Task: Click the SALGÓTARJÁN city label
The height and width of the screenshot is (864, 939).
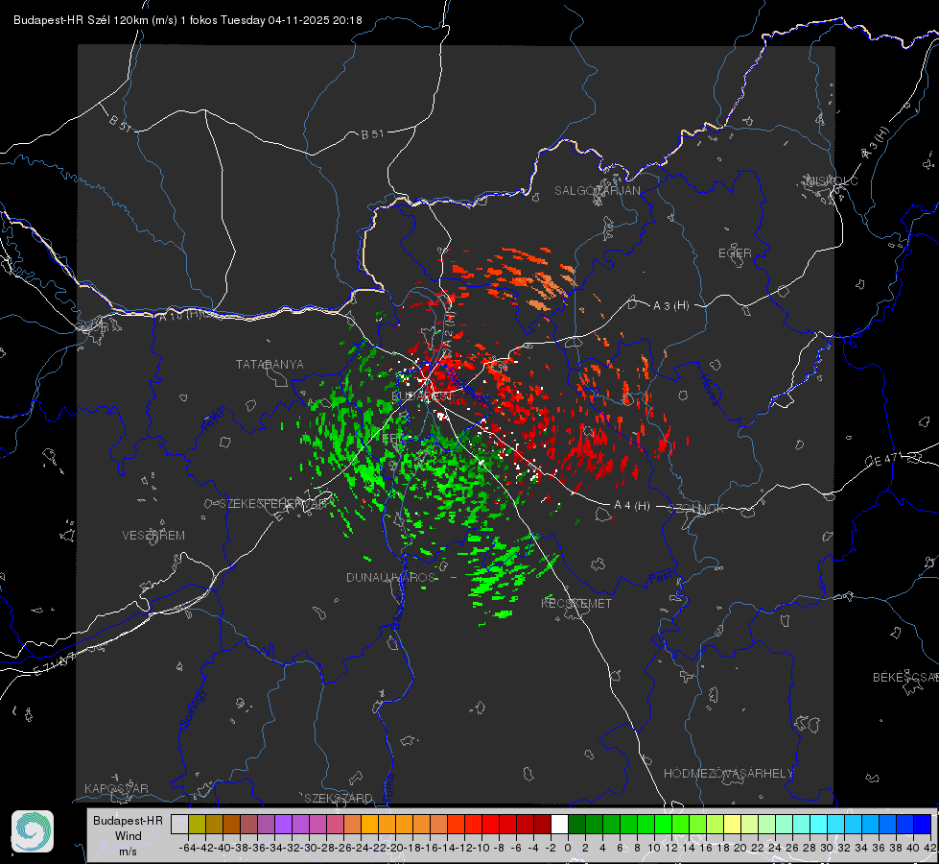Action: pos(597,191)
